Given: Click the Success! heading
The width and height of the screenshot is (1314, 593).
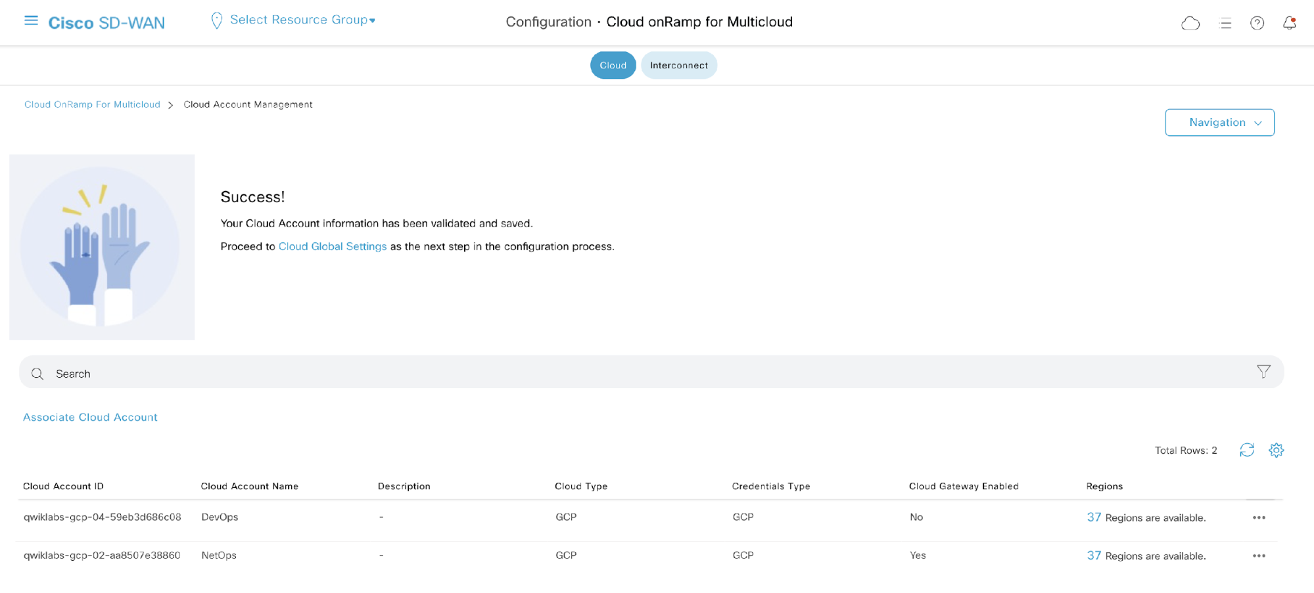Looking at the screenshot, I should pyautogui.click(x=252, y=196).
